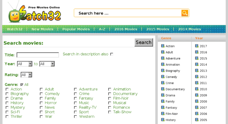228x124 pixels.
Task: Expand the Rating dropdown
Action: pos(26,75)
